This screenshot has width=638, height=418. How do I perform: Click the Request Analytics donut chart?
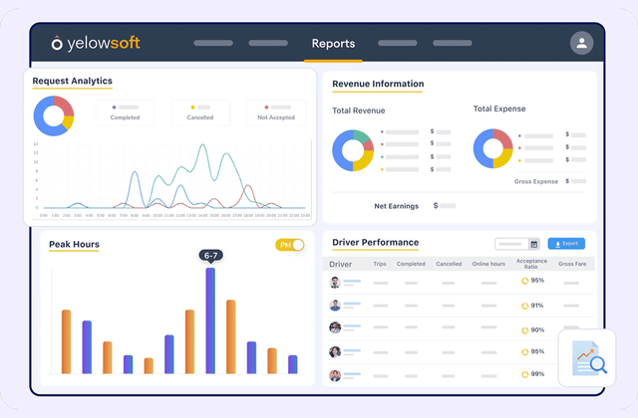[x=54, y=115]
